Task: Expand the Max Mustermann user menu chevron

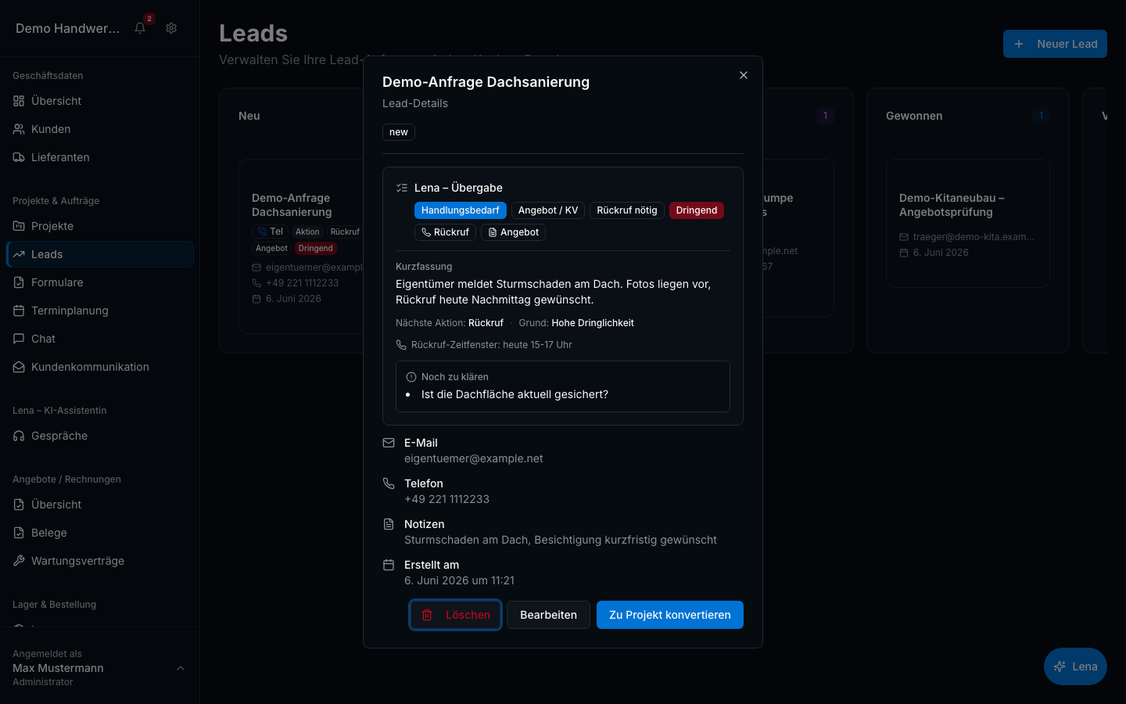Action: pyautogui.click(x=181, y=668)
